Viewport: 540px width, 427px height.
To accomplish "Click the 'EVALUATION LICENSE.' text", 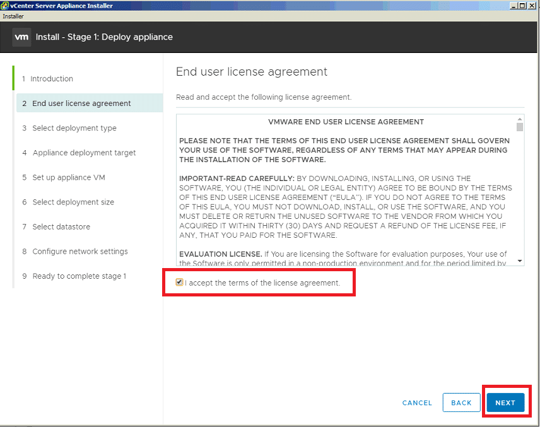I will pos(221,254).
